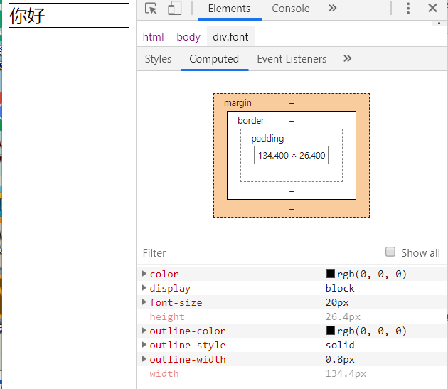Toggle the device toolbar icon

coord(174,8)
